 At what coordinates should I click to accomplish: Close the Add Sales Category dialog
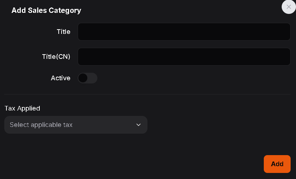pyautogui.click(x=288, y=7)
